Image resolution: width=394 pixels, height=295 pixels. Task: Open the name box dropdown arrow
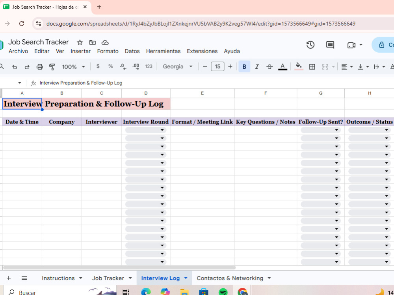click(x=20, y=83)
